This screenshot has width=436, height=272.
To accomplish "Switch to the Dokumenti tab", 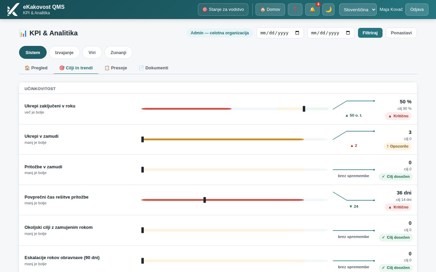I will point(153,68).
